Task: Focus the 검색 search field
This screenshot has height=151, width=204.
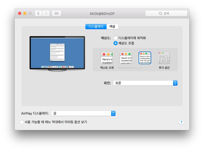Action: click(x=166, y=13)
